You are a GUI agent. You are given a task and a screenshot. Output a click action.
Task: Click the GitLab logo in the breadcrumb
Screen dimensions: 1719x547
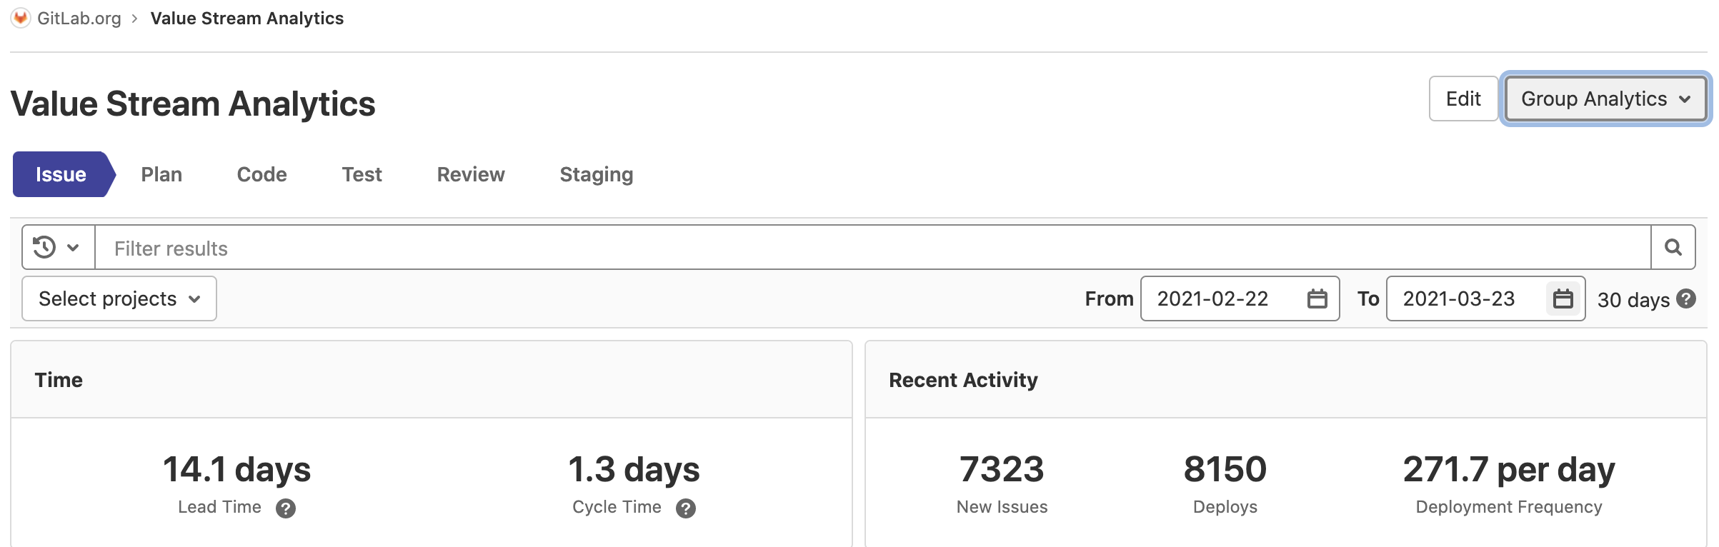tap(21, 18)
